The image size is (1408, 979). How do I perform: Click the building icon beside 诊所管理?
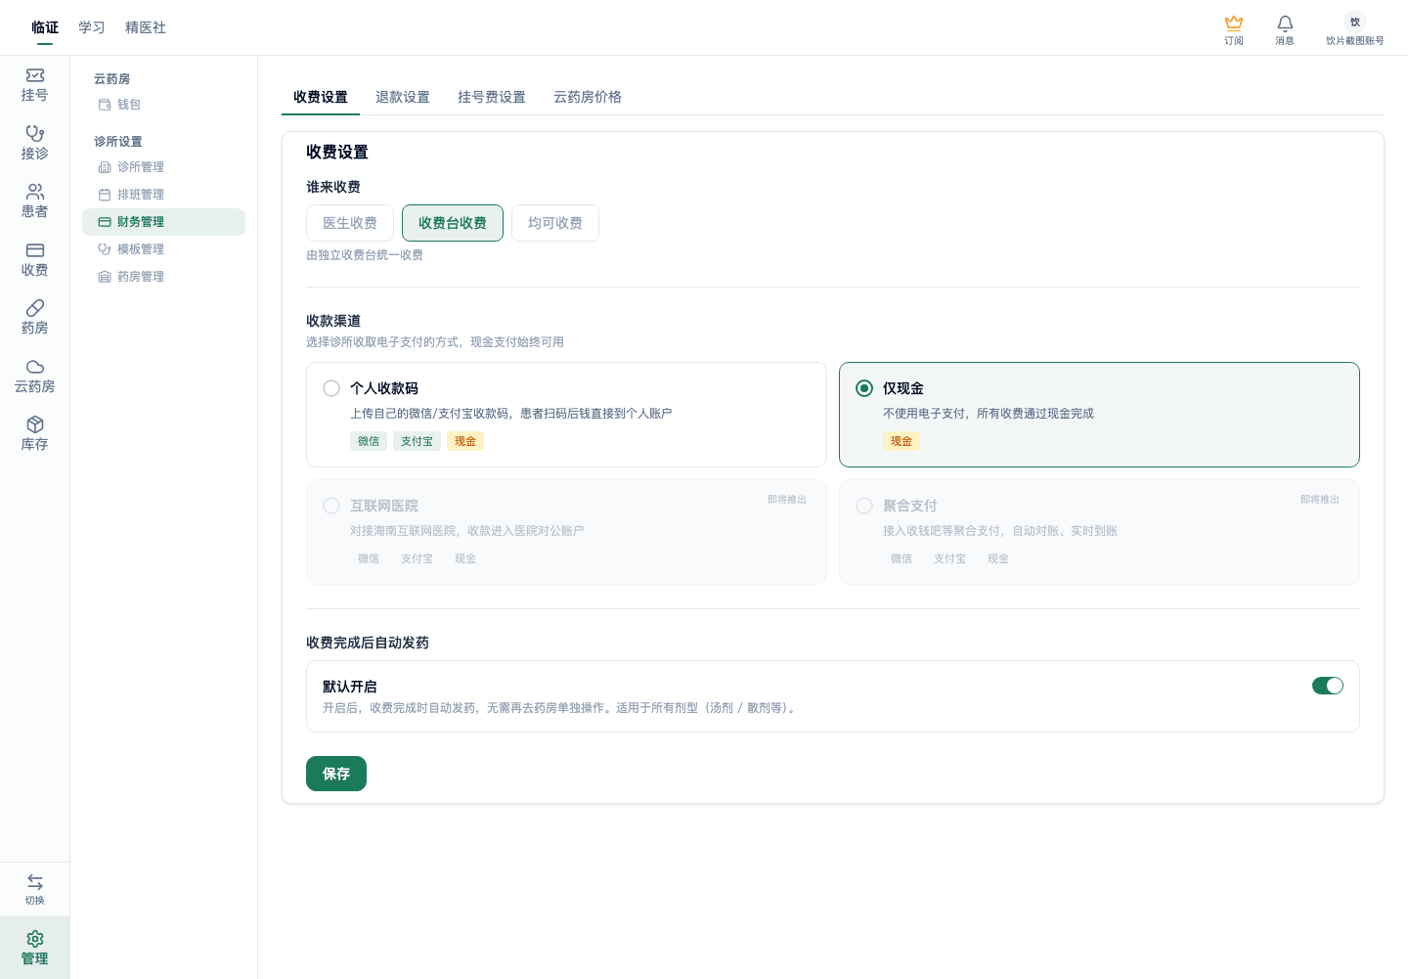105,167
